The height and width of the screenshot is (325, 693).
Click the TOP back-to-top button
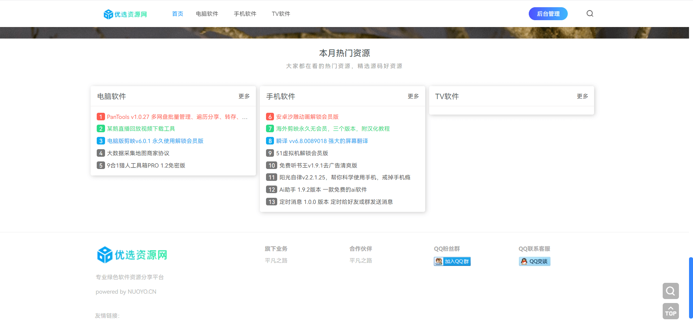tap(670, 311)
